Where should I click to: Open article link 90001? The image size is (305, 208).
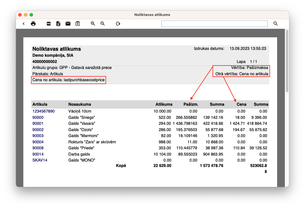tap(38, 123)
